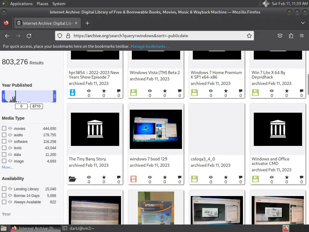Check the image media type checkbox

pos(4,161)
